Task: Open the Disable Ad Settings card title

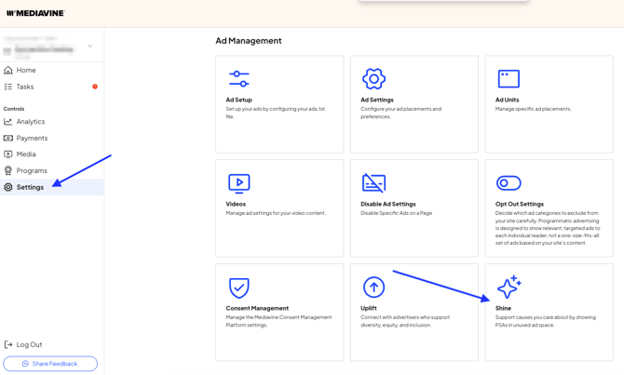Action: tap(388, 204)
